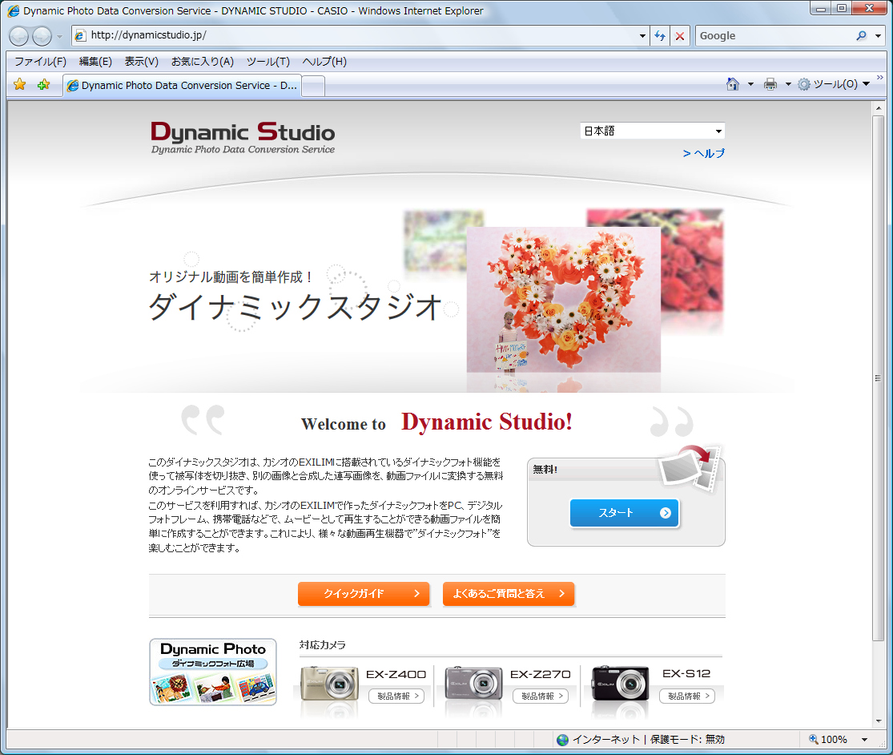Expand the address bar history dropdown
The height and width of the screenshot is (755, 893).
tap(642, 35)
